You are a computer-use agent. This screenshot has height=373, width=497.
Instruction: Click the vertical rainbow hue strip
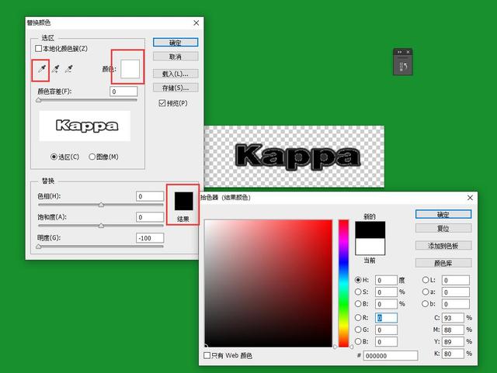coord(343,283)
